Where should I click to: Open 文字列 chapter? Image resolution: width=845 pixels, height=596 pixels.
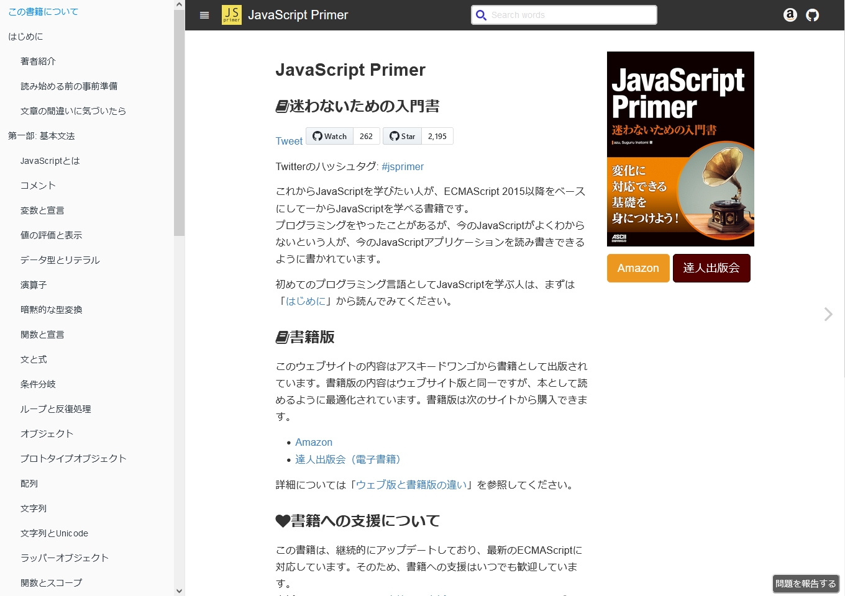(x=34, y=508)
